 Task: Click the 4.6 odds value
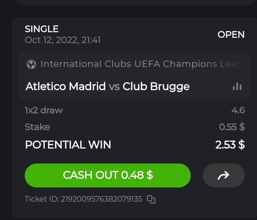pos(238,110)
